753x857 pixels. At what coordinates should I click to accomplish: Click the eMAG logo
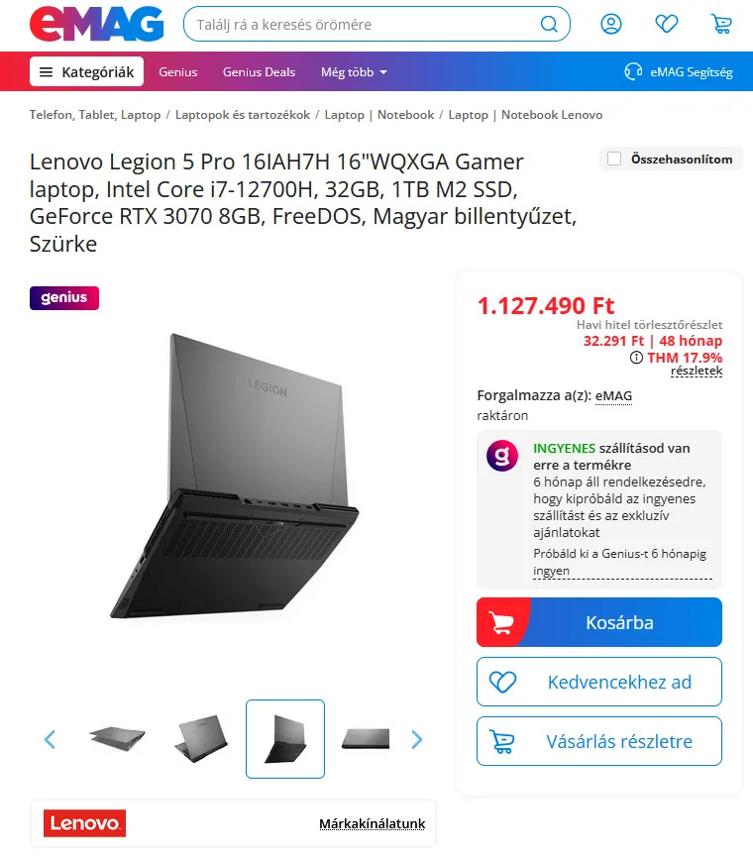click(x=97, y=24)
